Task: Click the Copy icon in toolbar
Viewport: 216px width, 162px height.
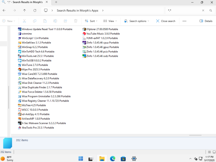Action: pyautogui.click(x=35, y=21)
